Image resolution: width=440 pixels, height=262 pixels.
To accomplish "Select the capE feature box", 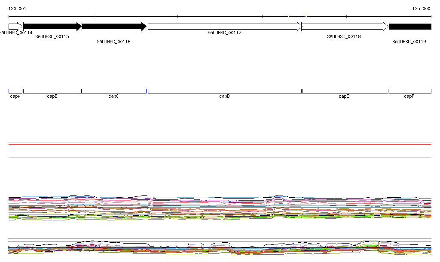I will coord(345,91).
